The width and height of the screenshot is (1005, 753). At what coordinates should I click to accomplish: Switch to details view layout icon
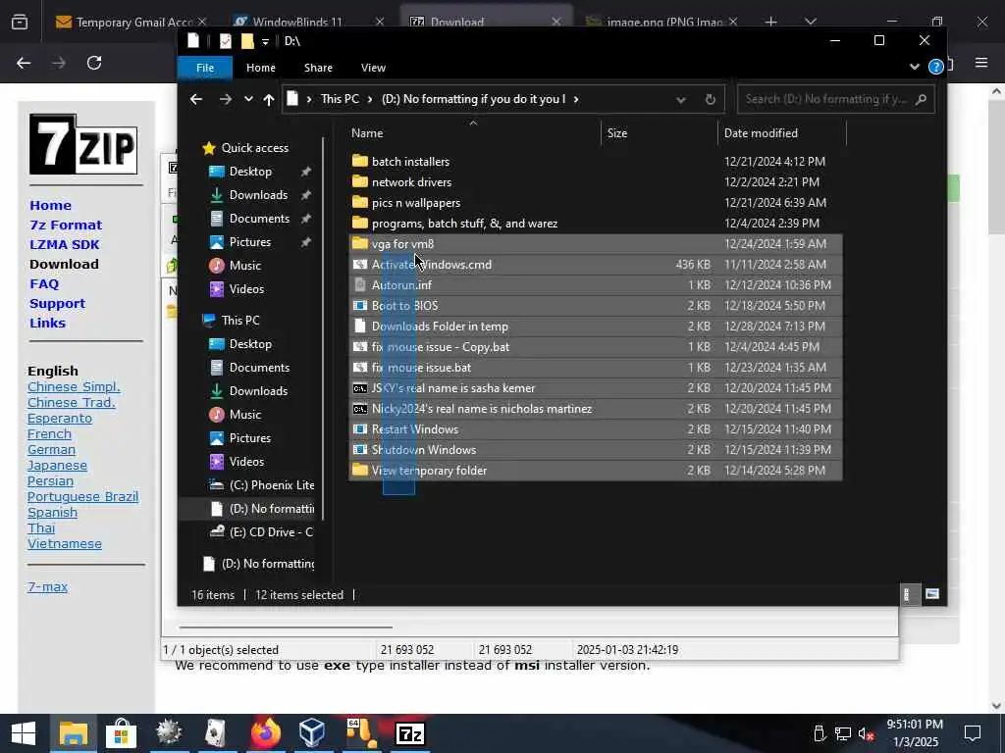point(907,595)
